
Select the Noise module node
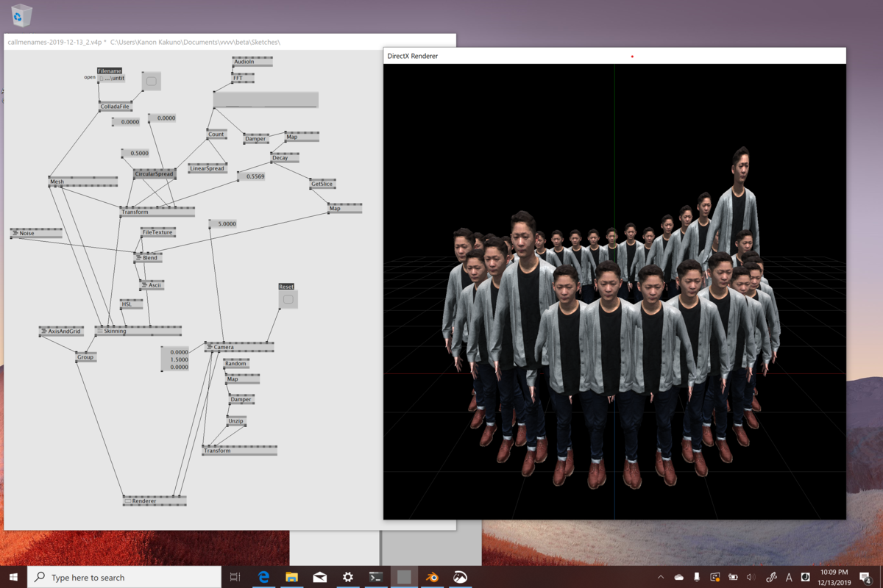pyautogui.click(x=36, y=233)
